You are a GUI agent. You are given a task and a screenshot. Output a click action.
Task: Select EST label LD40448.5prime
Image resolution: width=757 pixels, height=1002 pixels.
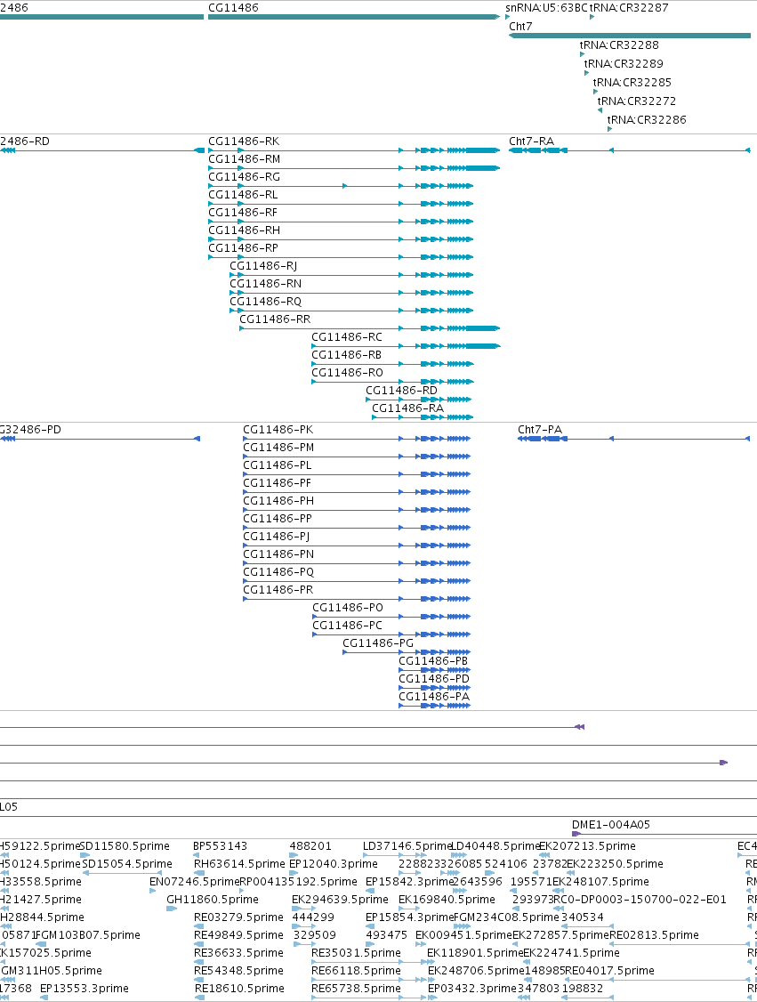click(496, 845)
